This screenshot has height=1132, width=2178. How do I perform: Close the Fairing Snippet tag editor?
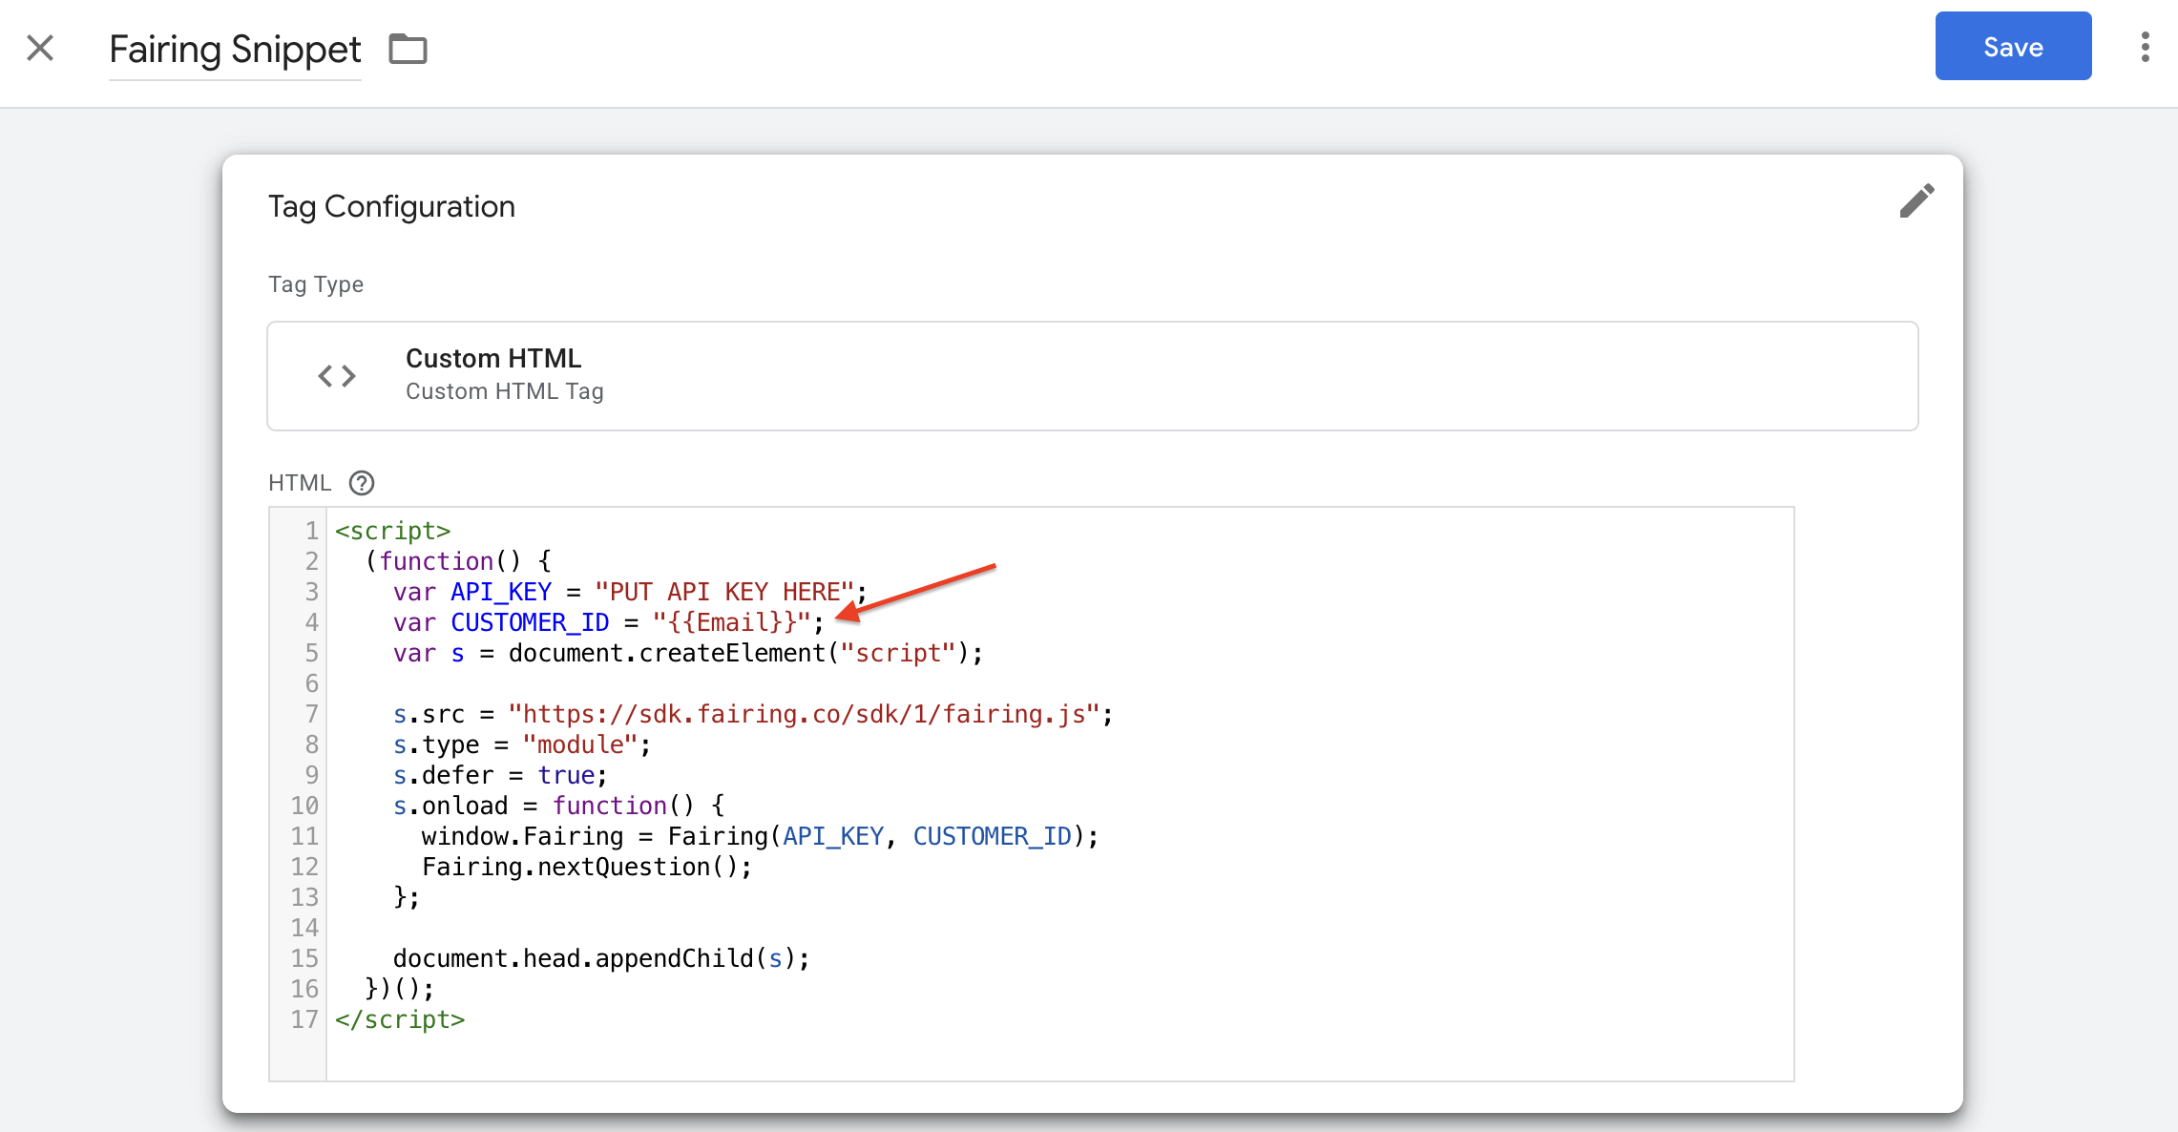pyautogui.click(x=40, y=48)
